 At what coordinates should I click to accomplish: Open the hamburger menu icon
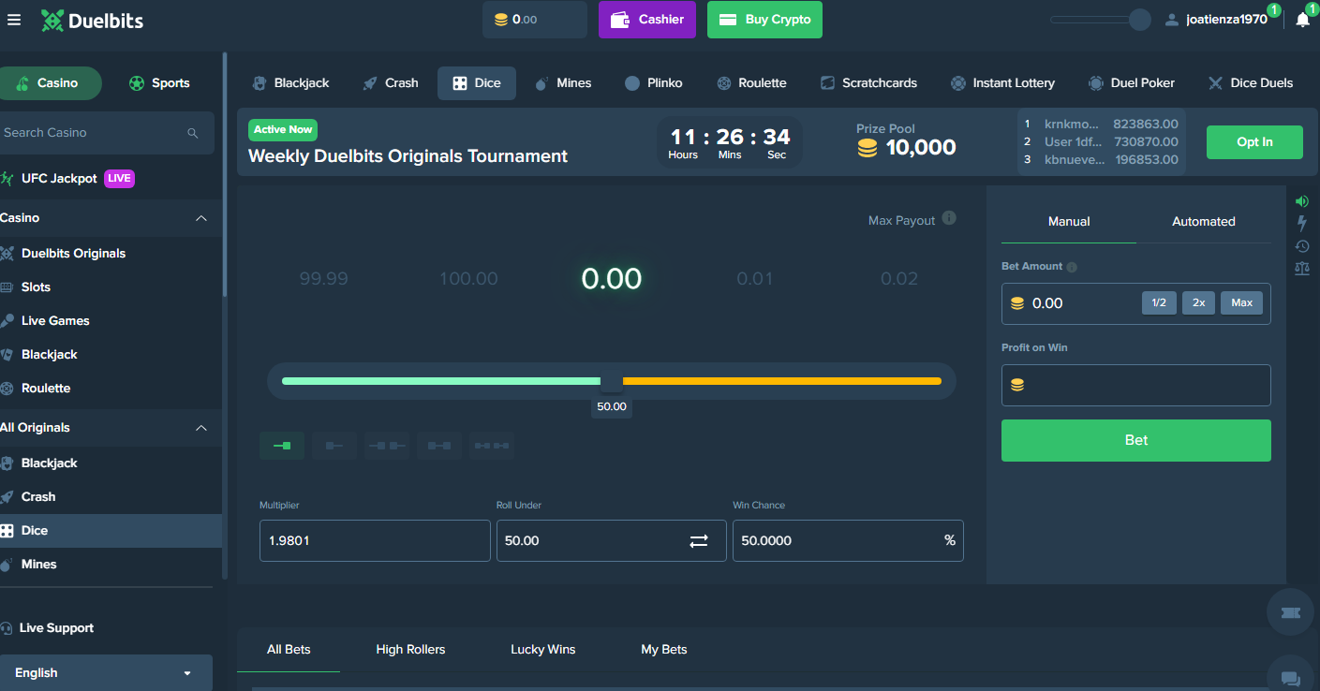14,20
